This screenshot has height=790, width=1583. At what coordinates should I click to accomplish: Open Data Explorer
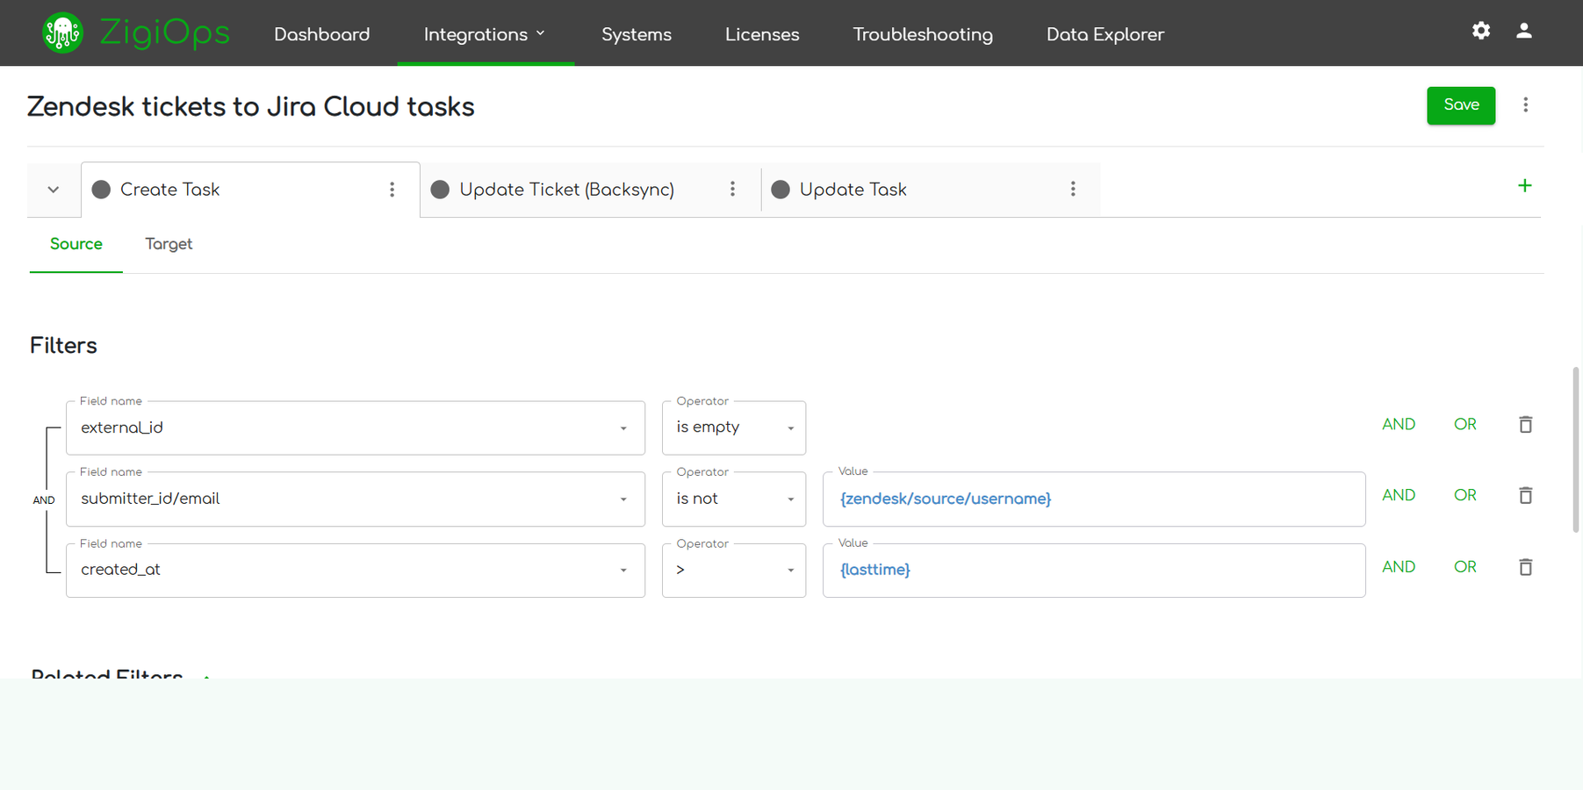tap(1105, 34)
